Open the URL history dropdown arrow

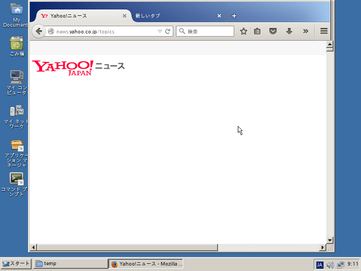(x=160, y=31)
